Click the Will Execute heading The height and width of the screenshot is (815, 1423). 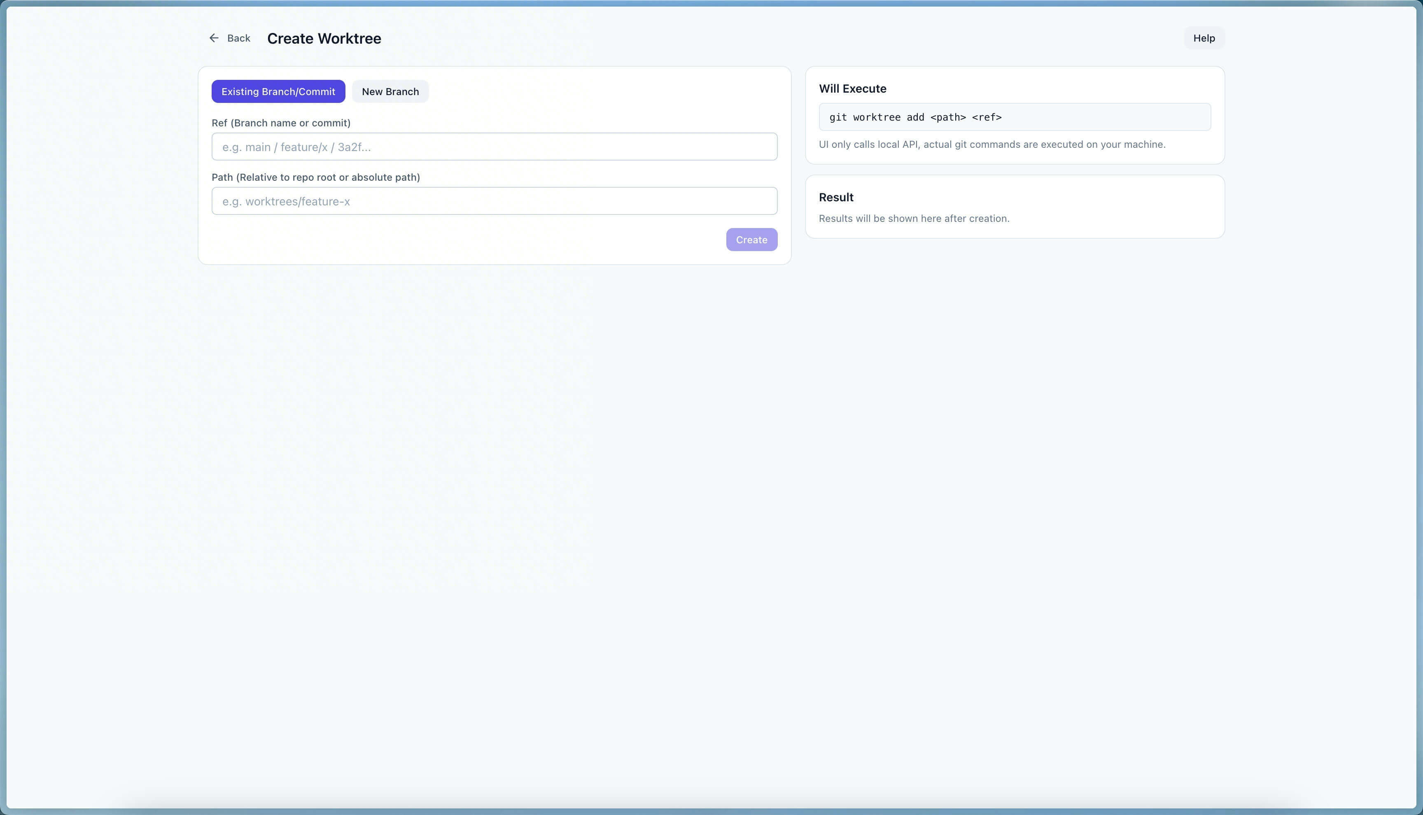(852, 88)
